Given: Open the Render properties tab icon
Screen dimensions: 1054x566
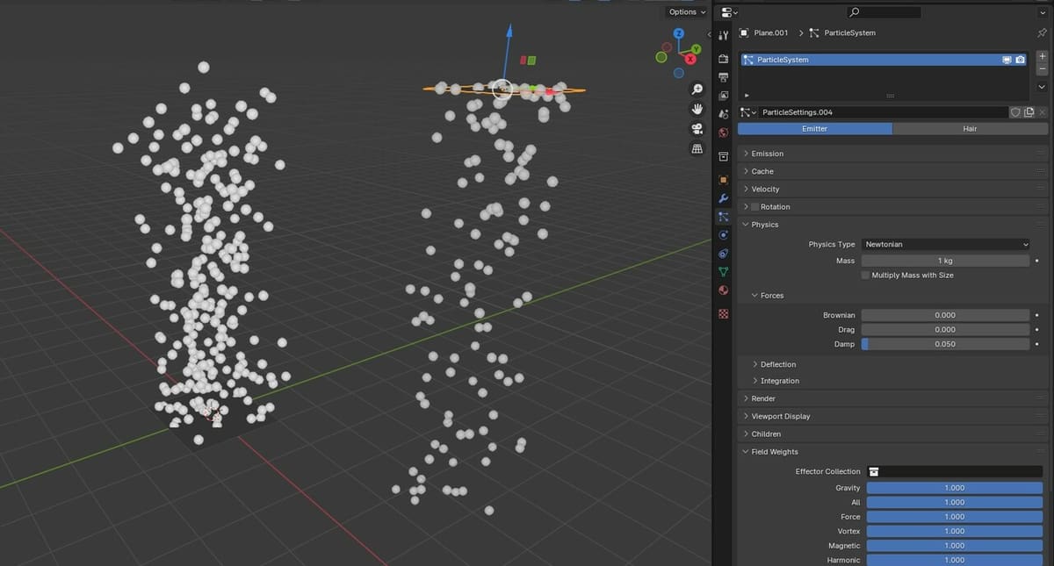Looking at the screenshot, I should (724, 59).
